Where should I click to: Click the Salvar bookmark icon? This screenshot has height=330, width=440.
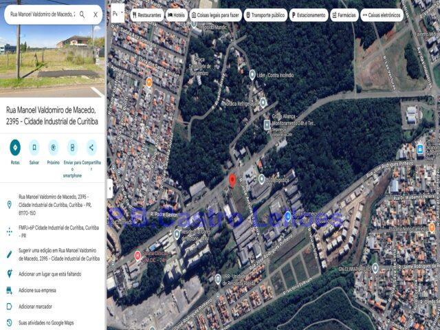coord(34,147)
